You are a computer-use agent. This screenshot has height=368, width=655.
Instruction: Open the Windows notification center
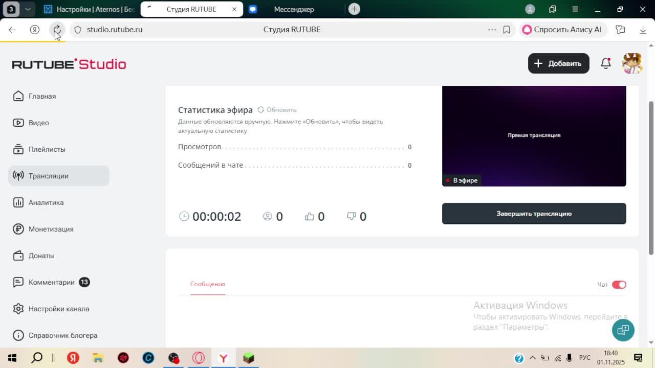(x=638, y=358)
